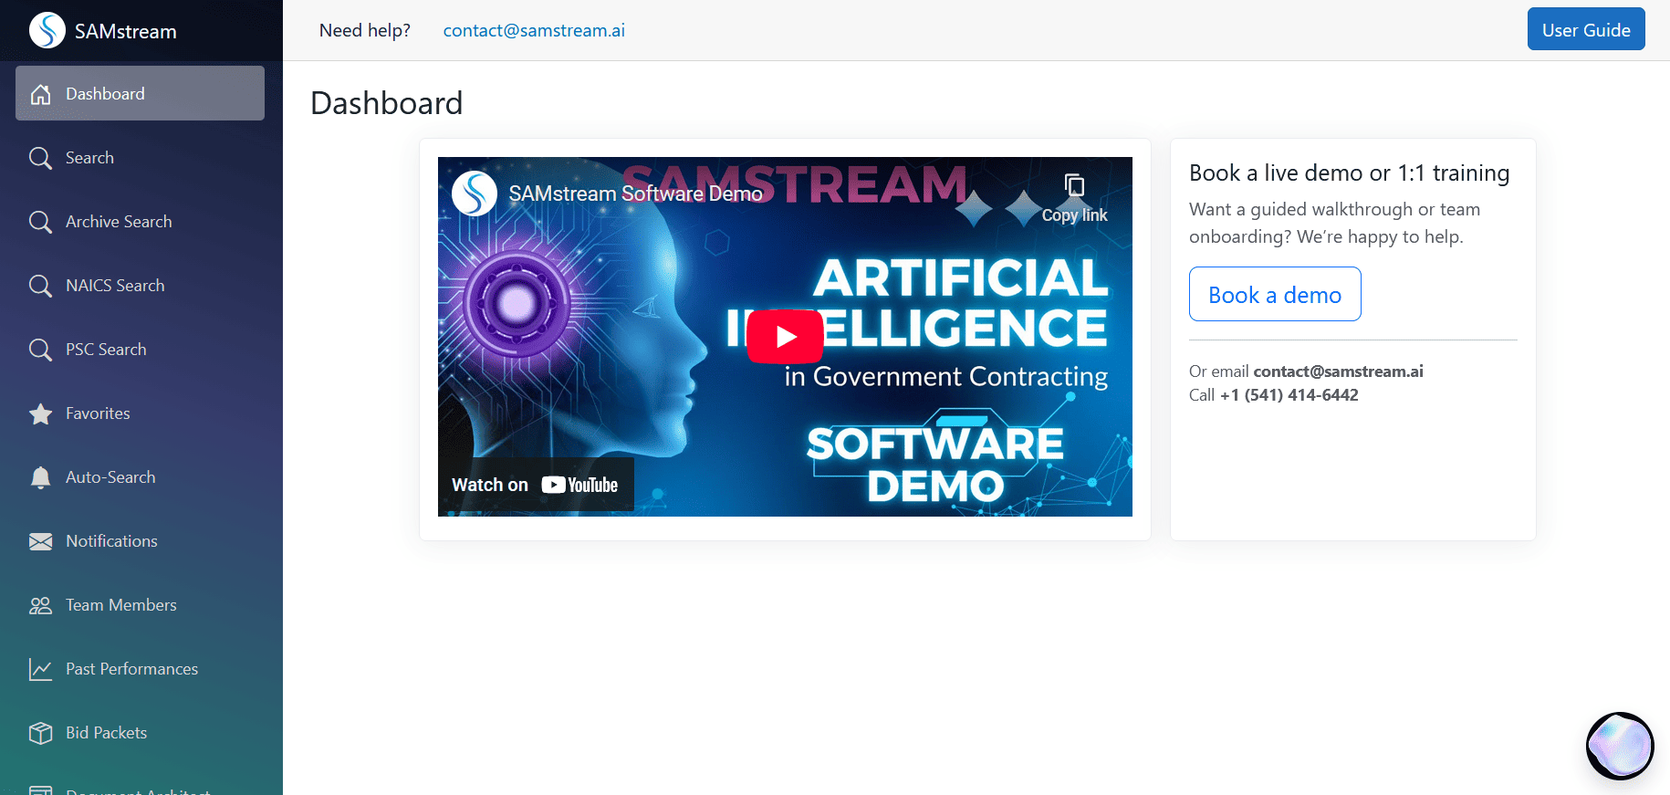Open the chat assistant orb
Viewport: 1670px width, 795px height.
click(1620, 746)
